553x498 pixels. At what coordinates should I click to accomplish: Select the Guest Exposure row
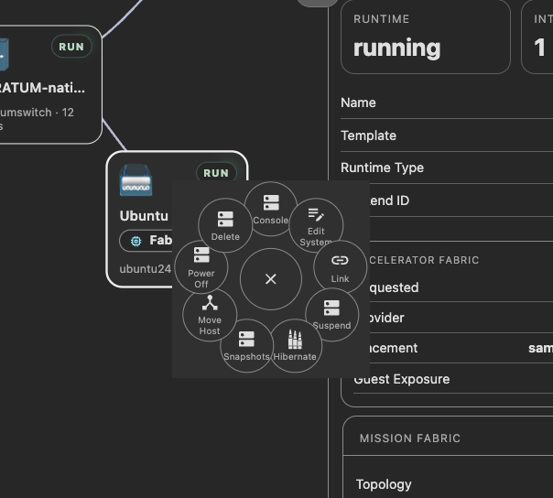[453, 380]
